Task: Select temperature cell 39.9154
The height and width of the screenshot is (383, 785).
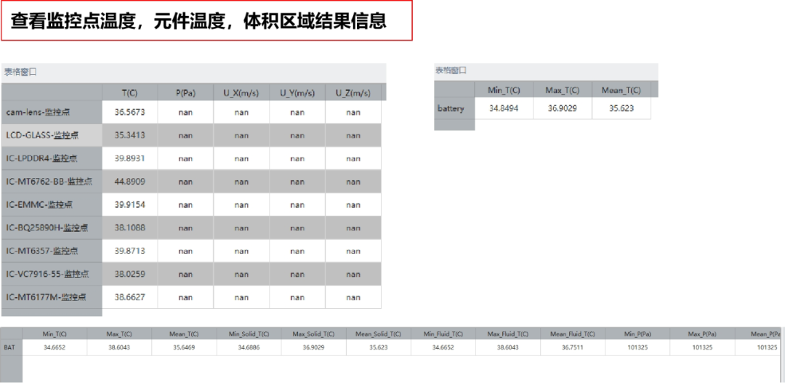Action: (x=129, y=204)
